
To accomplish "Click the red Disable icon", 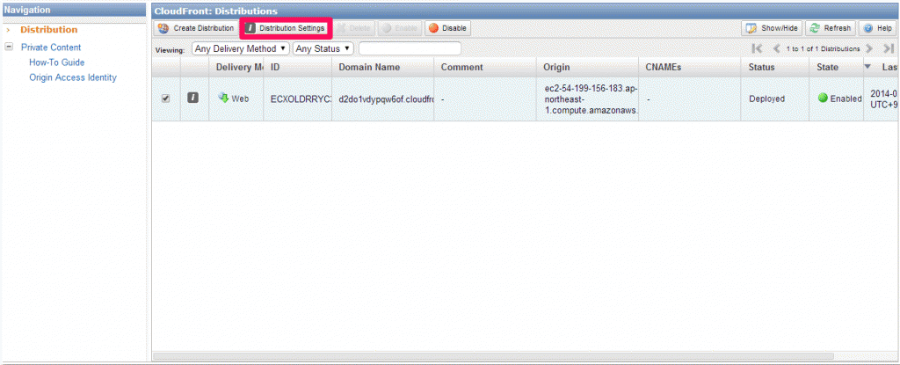I will 433,28.
